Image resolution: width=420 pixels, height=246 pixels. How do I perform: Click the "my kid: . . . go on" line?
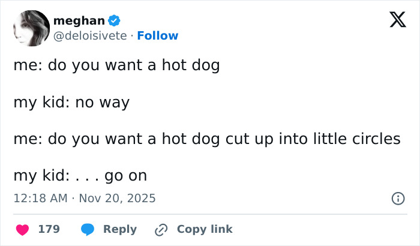80,176
